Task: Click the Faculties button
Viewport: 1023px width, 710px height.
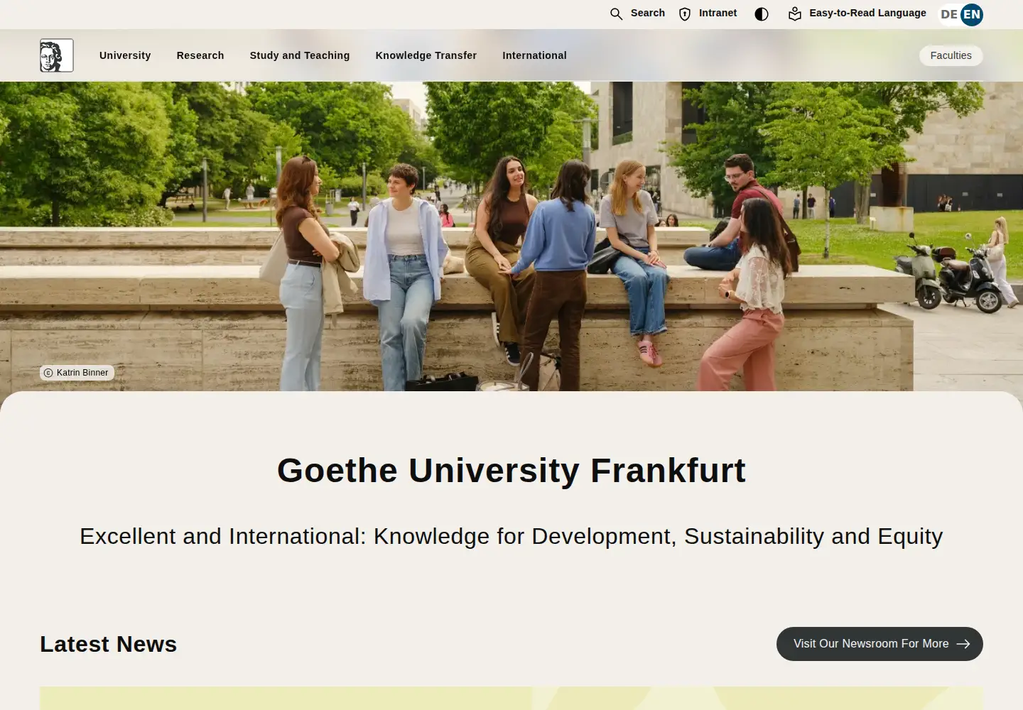Action: coord(951,55)
